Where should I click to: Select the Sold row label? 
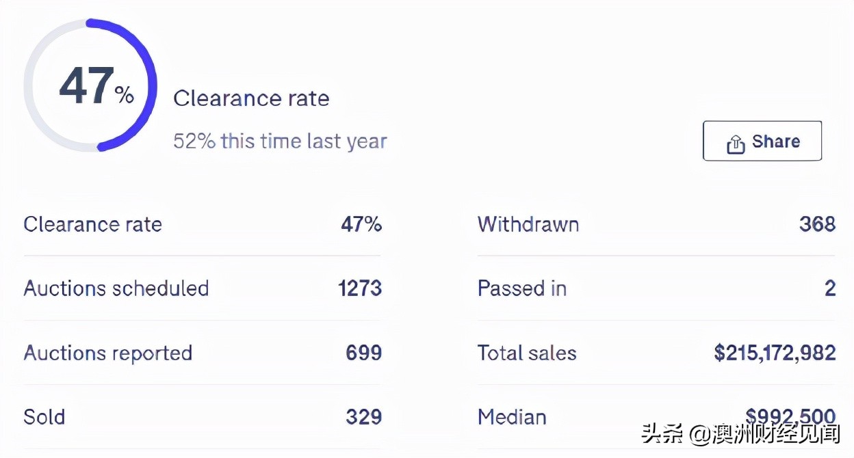pyautogui.click(x=44, y=417)
